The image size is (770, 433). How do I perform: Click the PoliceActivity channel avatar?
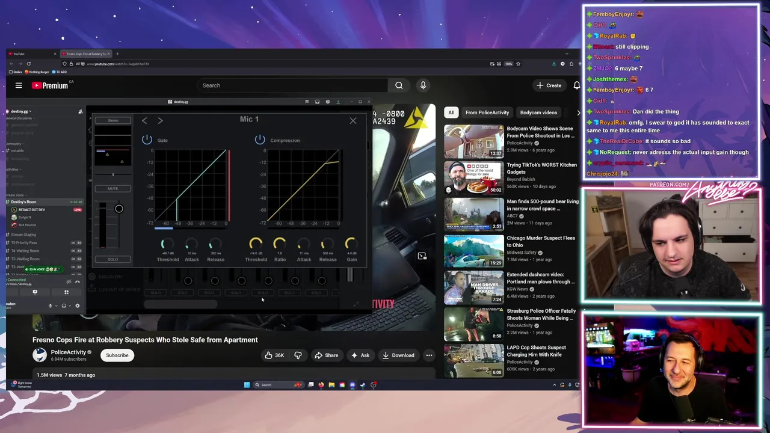point(40,355)
